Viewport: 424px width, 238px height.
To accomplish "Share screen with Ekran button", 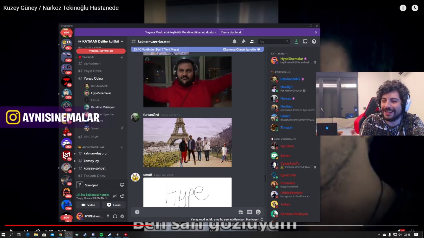I will point(114,205).
